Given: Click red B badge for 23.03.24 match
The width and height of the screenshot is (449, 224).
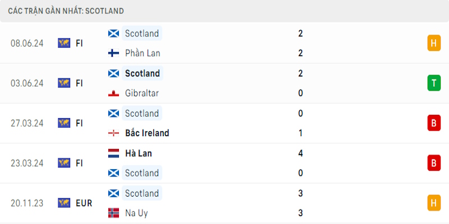Looking at the screenshot, I should (434, 163).
